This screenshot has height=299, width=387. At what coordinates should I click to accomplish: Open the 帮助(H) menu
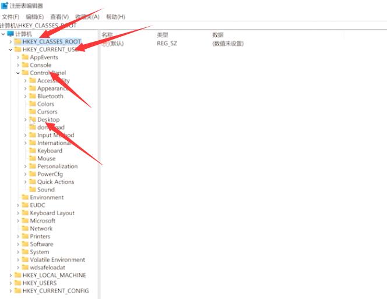115,17
